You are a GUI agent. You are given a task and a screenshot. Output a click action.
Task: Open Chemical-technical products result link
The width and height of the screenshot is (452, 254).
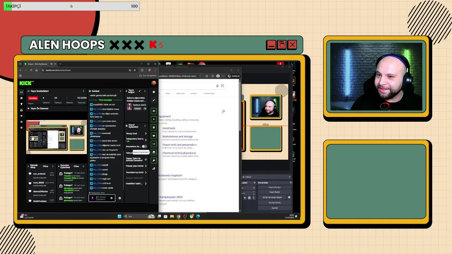click(x=179, y=153)
